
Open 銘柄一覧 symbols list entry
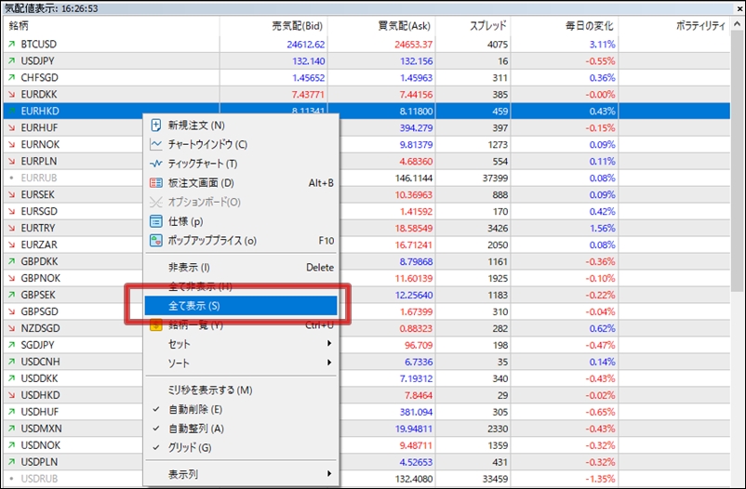pyautogui.click(x=241, y=325)
